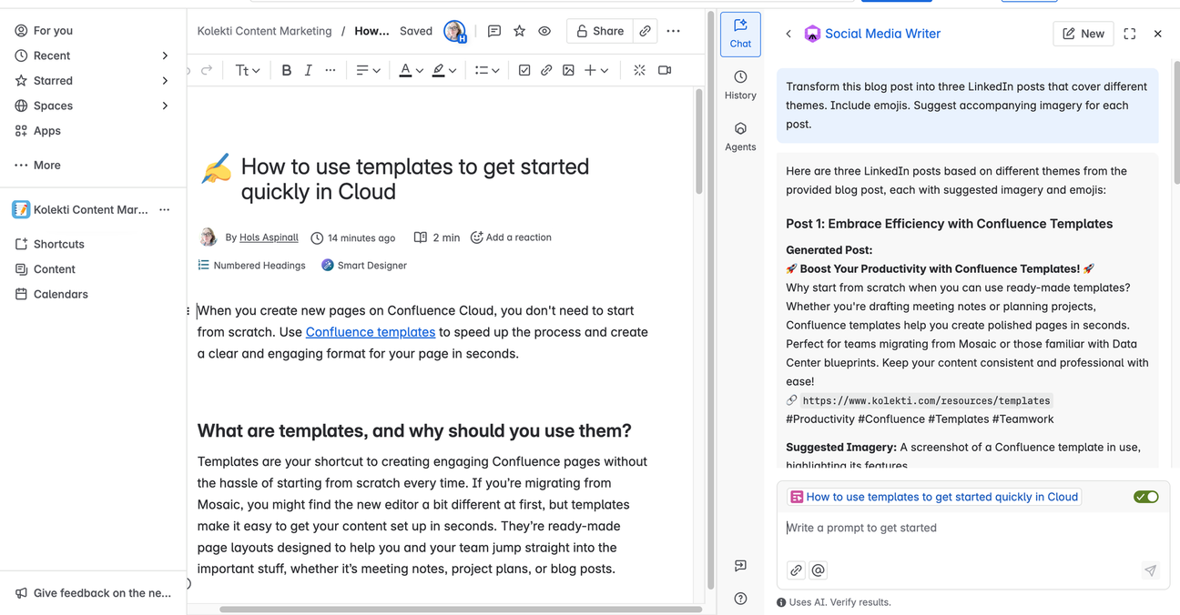Viewport: 1180px width, 615px height.
Task: Switch to the Agents tab
Action: coord(740,136)
